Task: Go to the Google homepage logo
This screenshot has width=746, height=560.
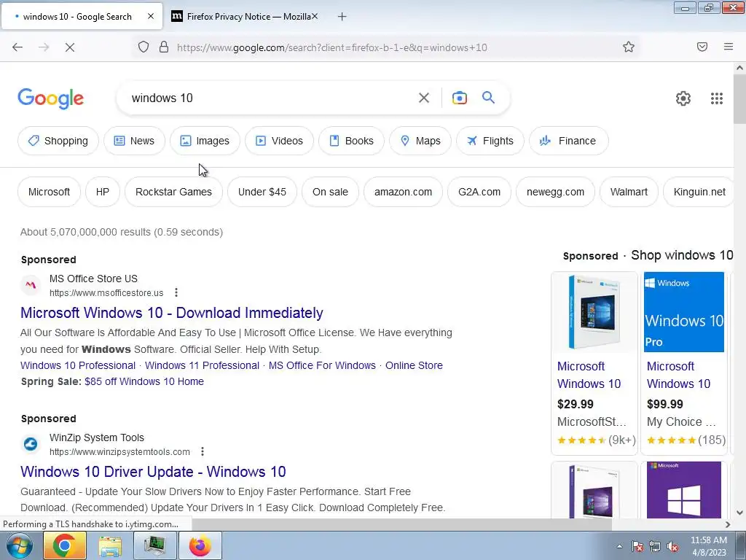Action: click(x=51, y=98)
